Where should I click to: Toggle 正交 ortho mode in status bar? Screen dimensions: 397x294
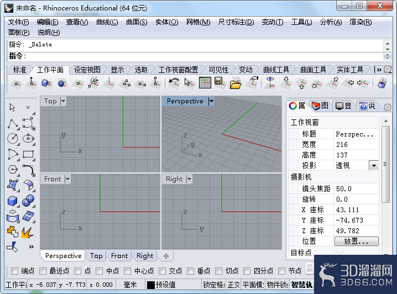(x=233, y=285)
